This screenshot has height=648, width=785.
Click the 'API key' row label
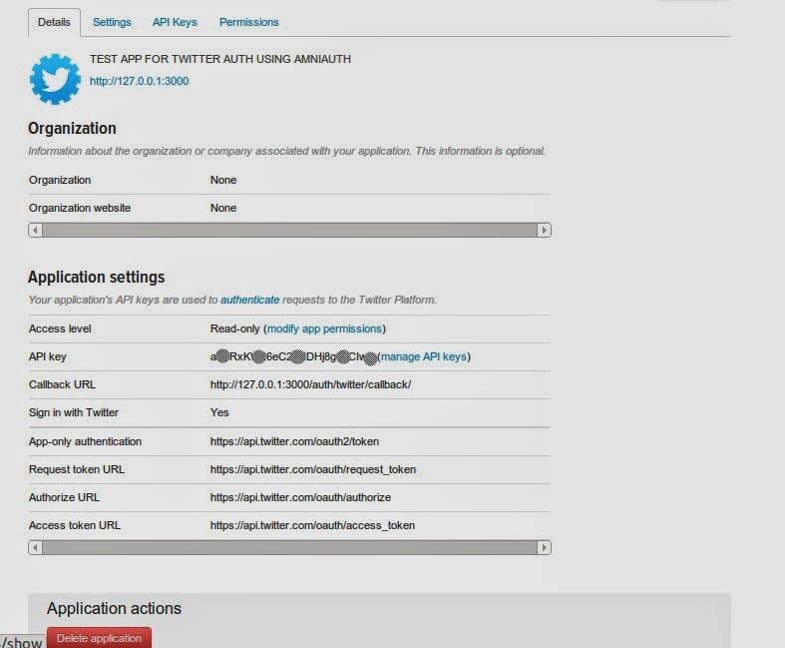(x=48, y=356)
